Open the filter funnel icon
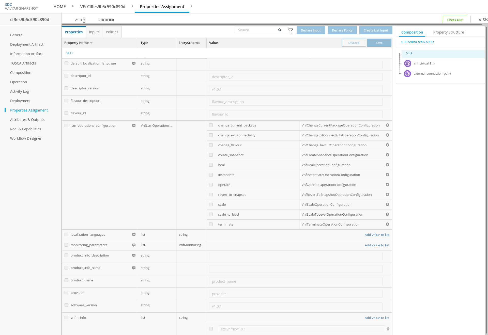The width and height of the screenshot is (488, 335). coord(291,30)
